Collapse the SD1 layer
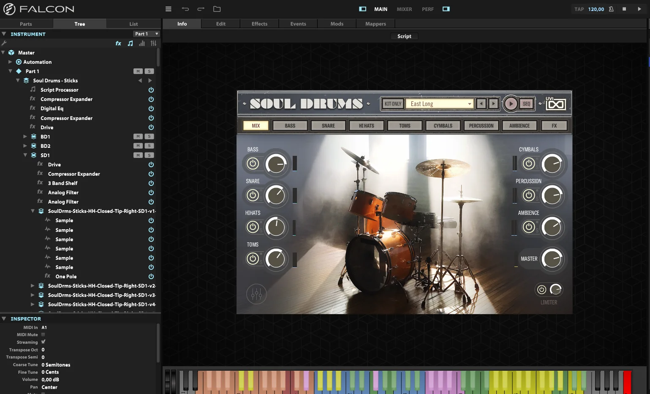This screenshot has width=650, height=394. coord(25,155)
